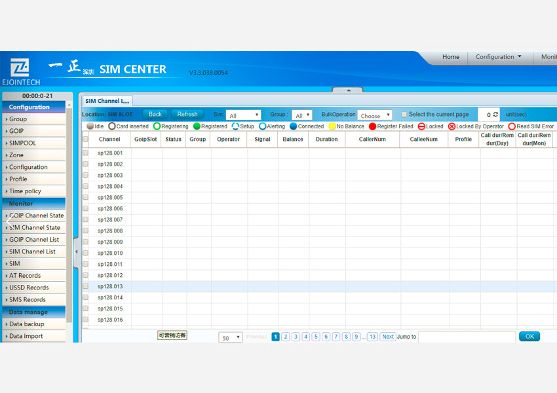The width and height of the screenshot is (557, 393).
Task: Toggle the select-all checkbox in table header
Action: pos(86,139)
